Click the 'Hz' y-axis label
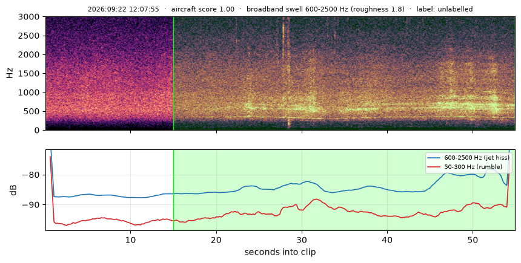 tap(10, 73)
